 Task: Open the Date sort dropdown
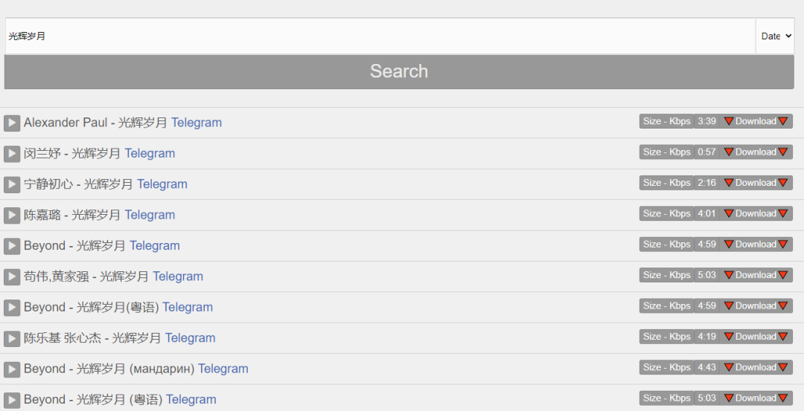point(776,36)
